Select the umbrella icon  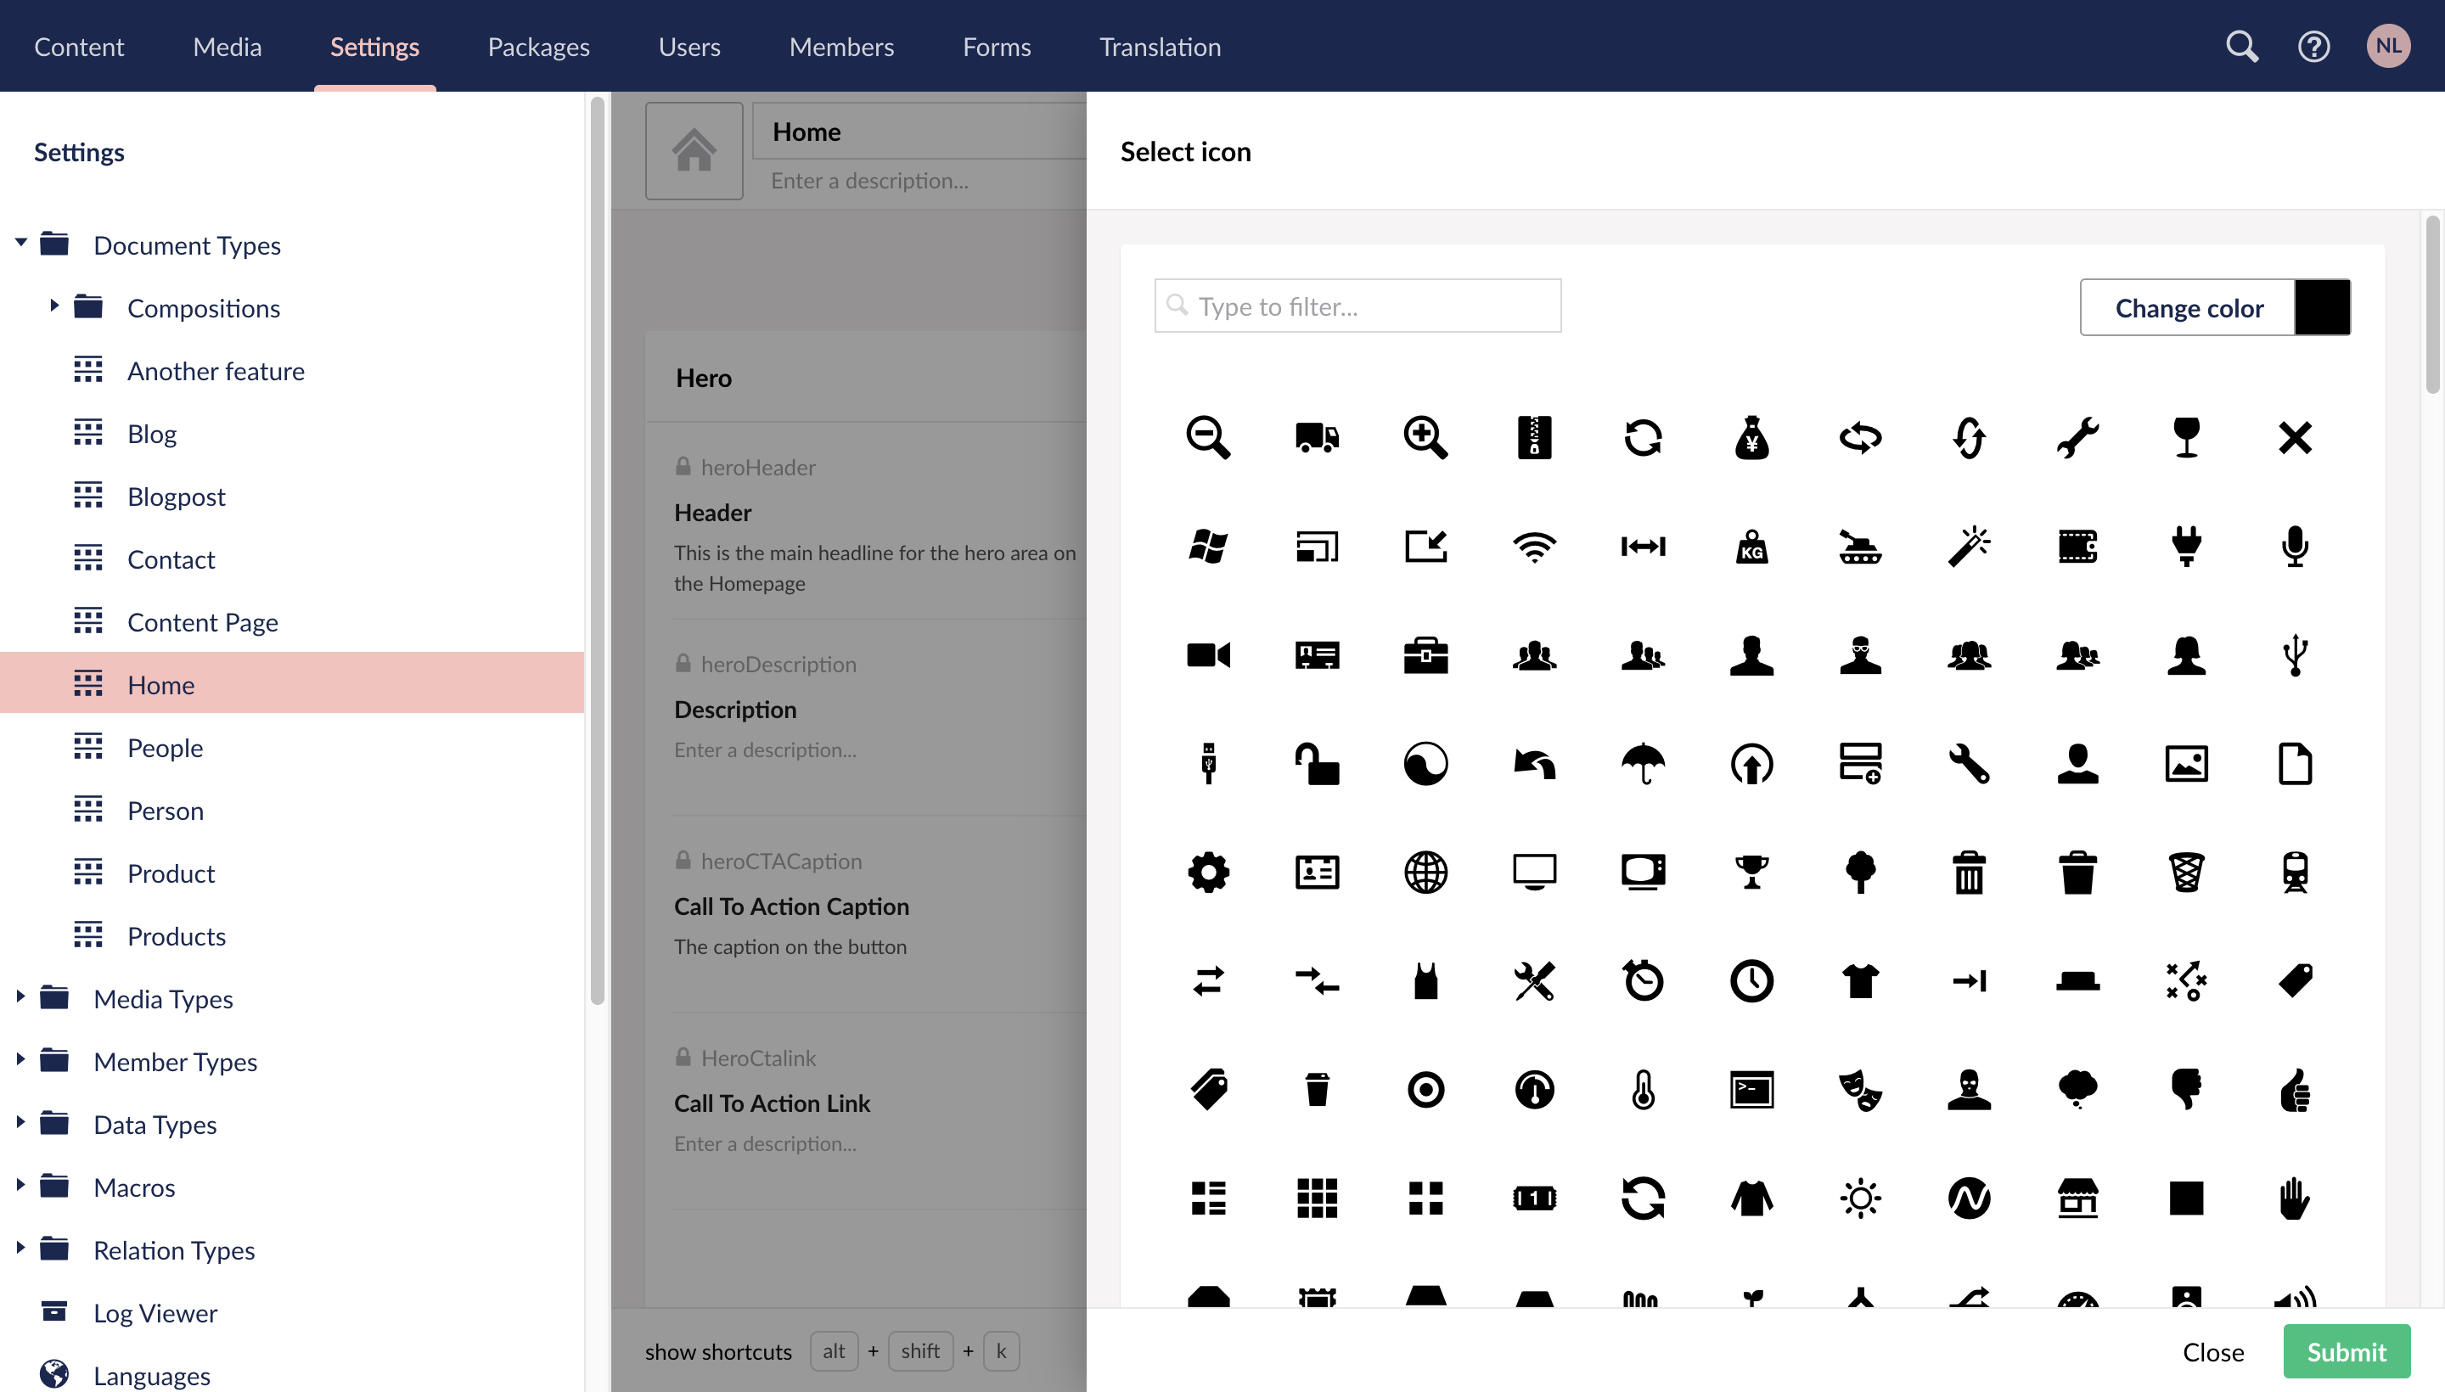(x=1644, y=763)
